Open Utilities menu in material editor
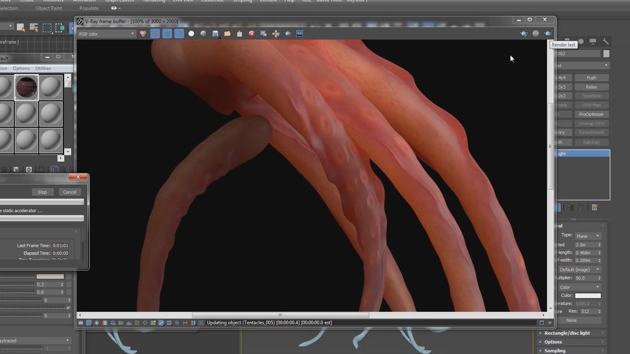This screenshot has width=630, height=354. pos(43,68)
